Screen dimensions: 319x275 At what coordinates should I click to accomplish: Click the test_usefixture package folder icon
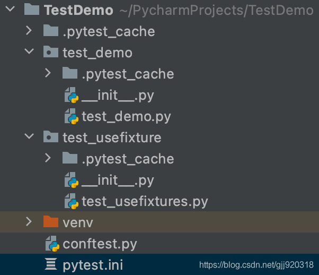[x=50, y=137]
